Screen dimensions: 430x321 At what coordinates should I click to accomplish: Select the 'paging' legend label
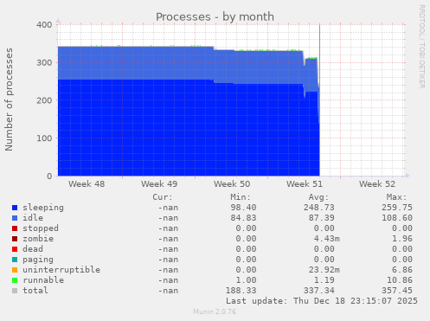38,260
